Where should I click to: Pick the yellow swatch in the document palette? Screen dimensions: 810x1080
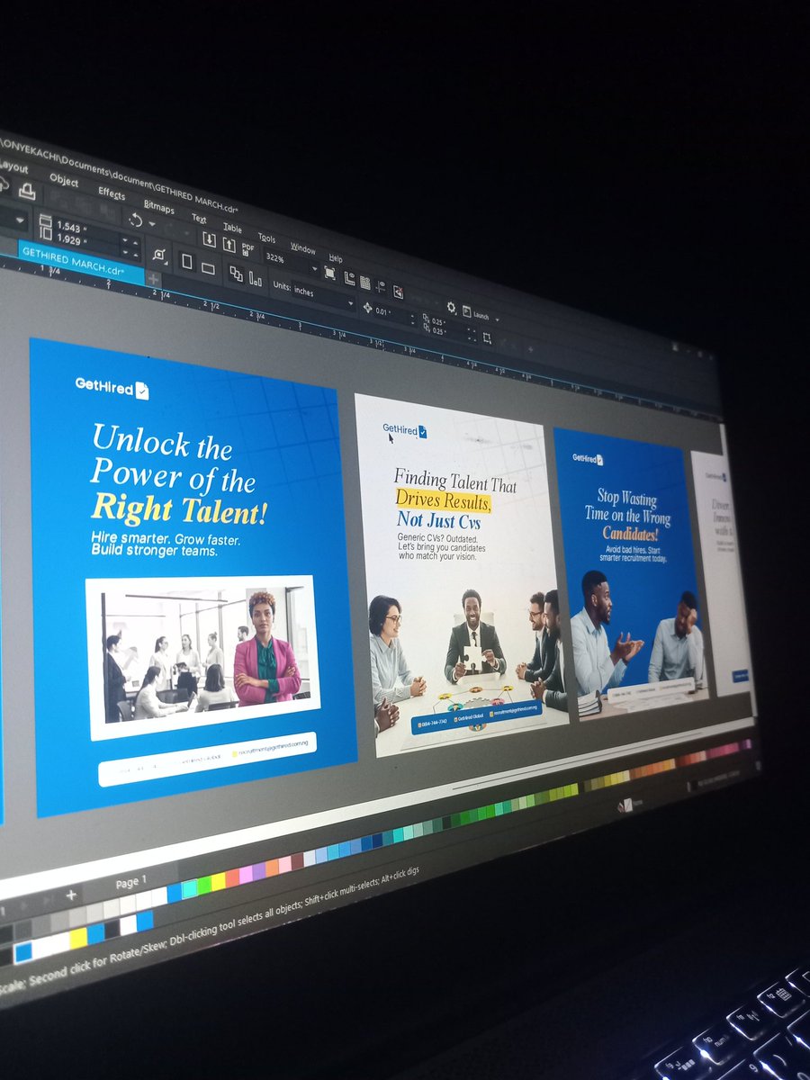pos(78,938)
